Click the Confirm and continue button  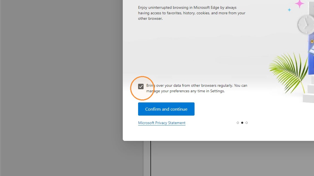point(166,109)
